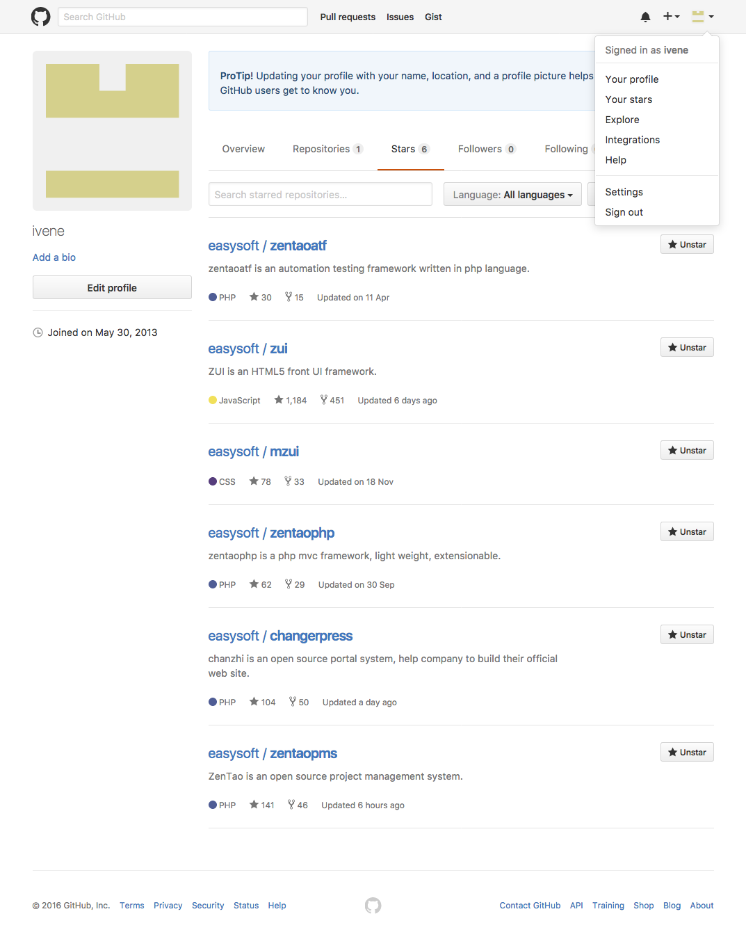Unstar the easysoft/changerpress repository
Image resolution: width=746 pixels, height=939 pixels.
click(687, 635)
